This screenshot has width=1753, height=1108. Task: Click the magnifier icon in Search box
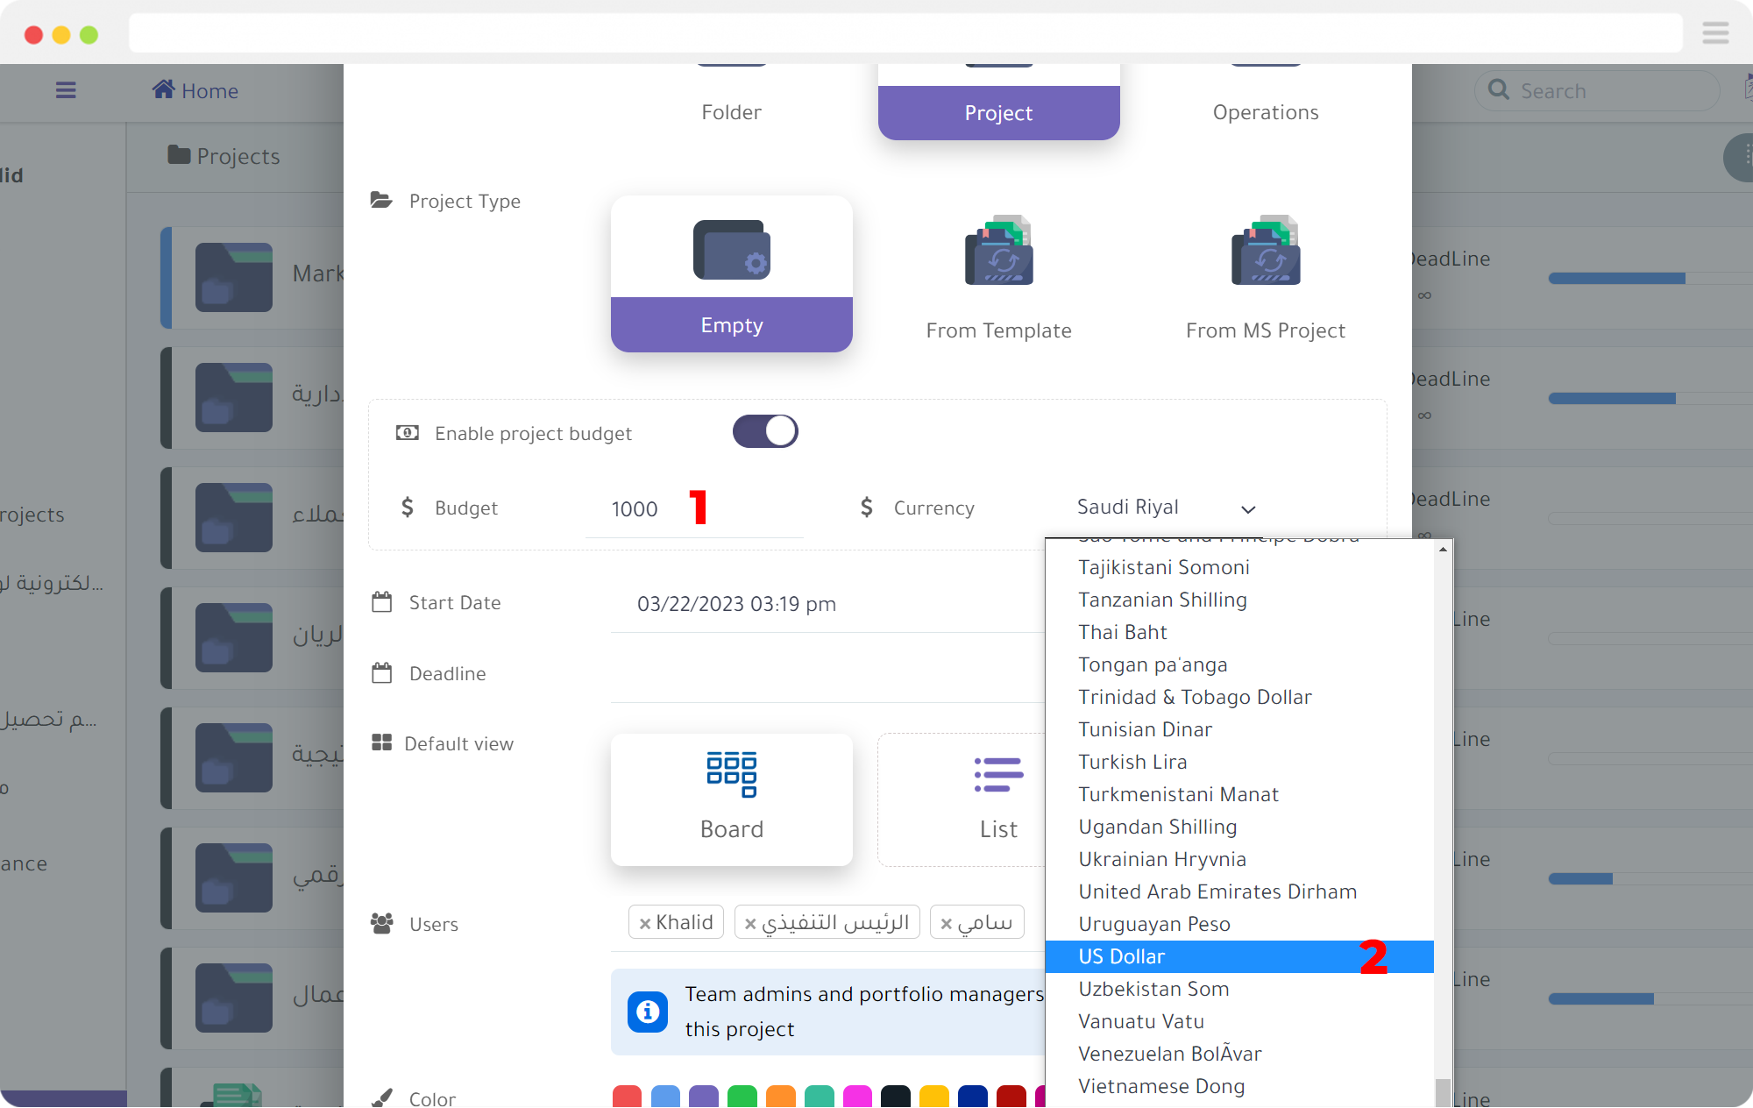[x=1499, y=90]
